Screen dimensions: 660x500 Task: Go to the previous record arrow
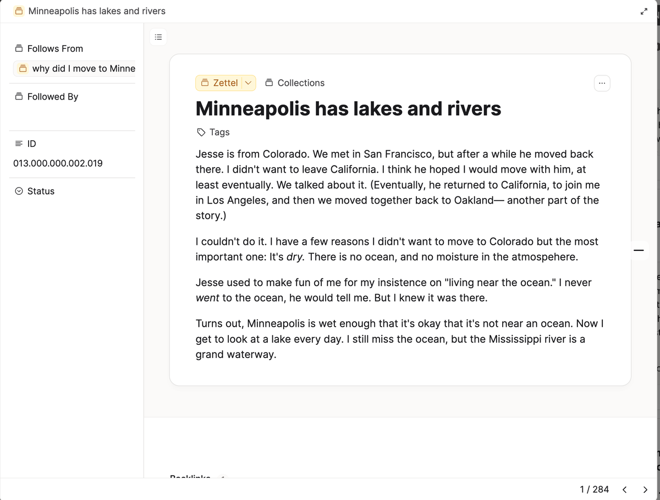click(x=624, y=489)
